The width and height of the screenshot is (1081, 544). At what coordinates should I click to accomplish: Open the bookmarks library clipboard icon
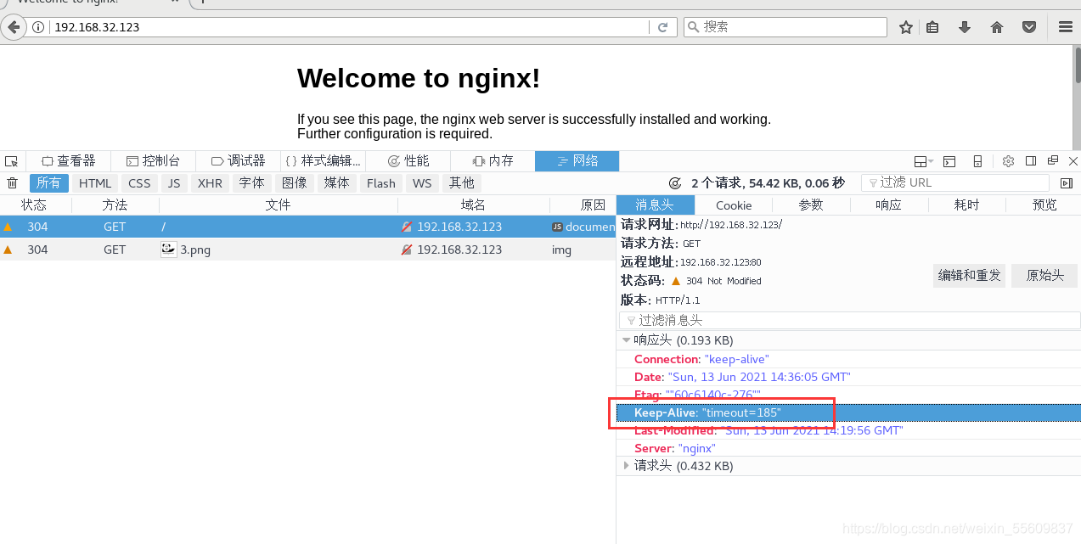tap(932, 27)
